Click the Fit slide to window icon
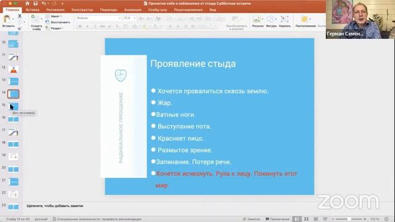The width and height of the screenshot is (395, 222). point(386,219)
